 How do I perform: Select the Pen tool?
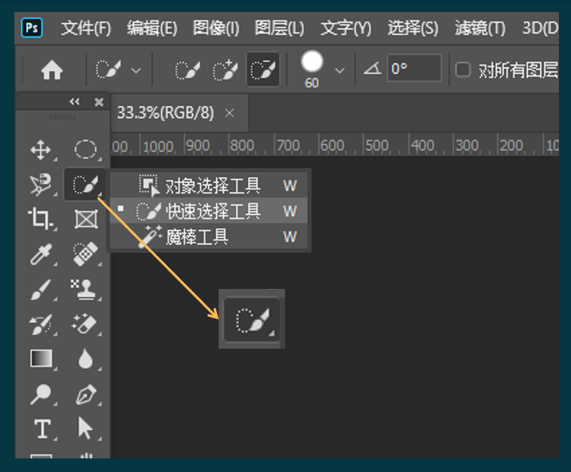click(85, 394)
